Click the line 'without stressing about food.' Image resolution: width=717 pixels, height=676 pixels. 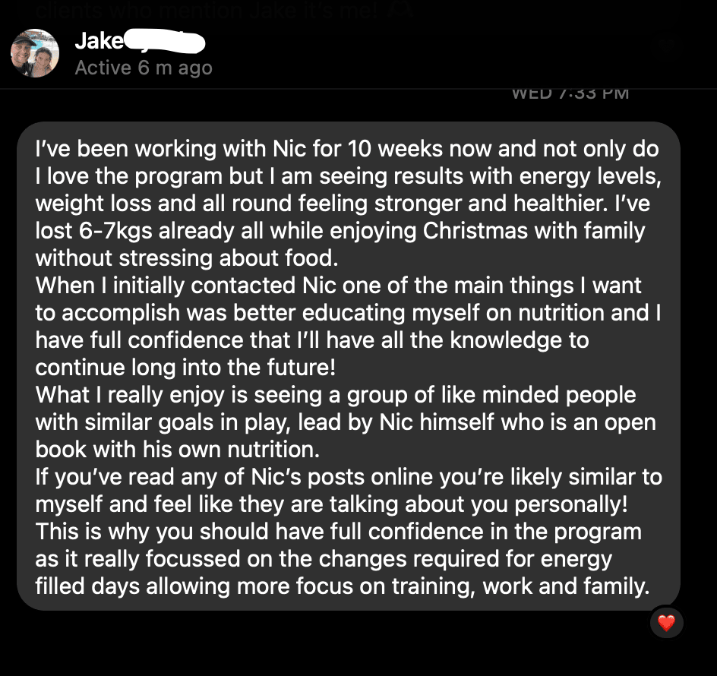coord(187,258)
